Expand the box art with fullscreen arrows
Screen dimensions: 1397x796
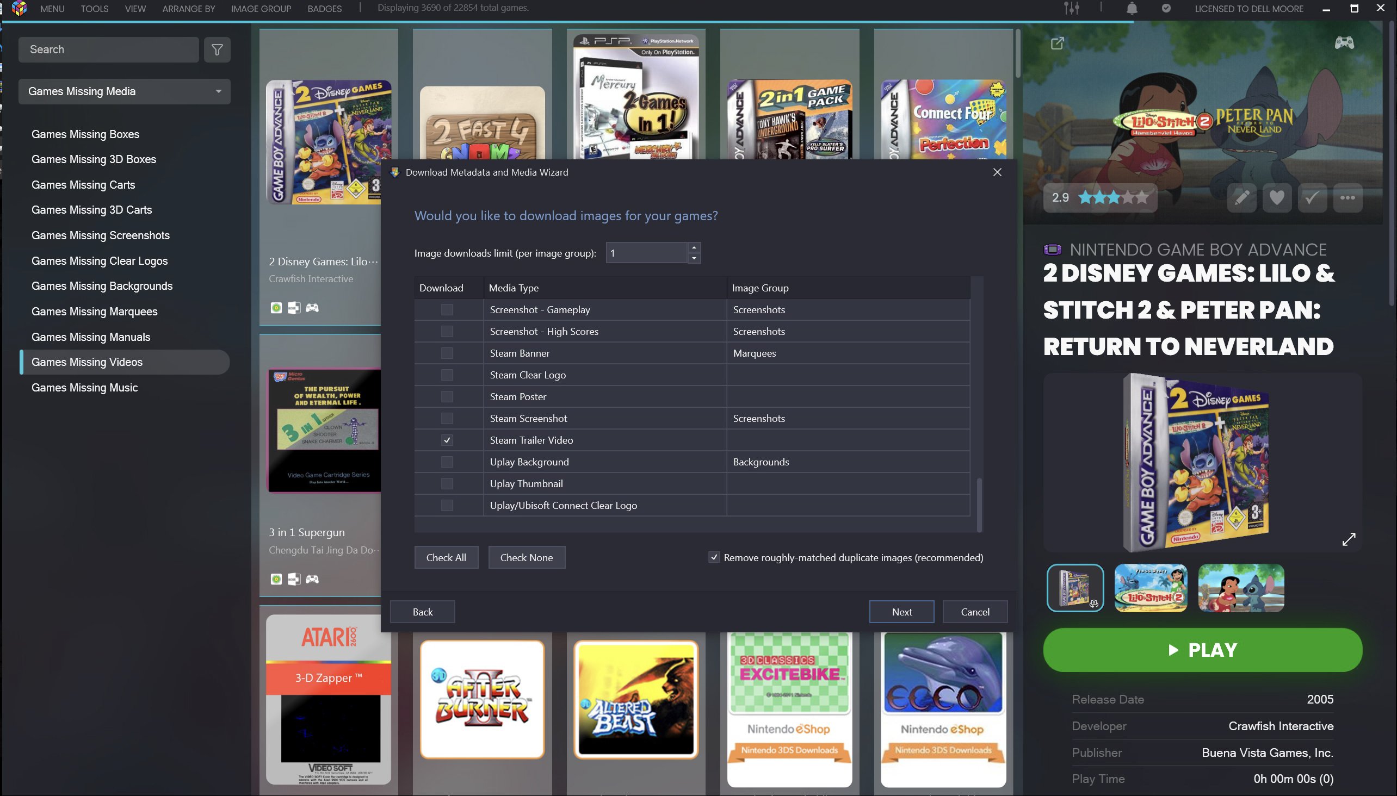1349,539
